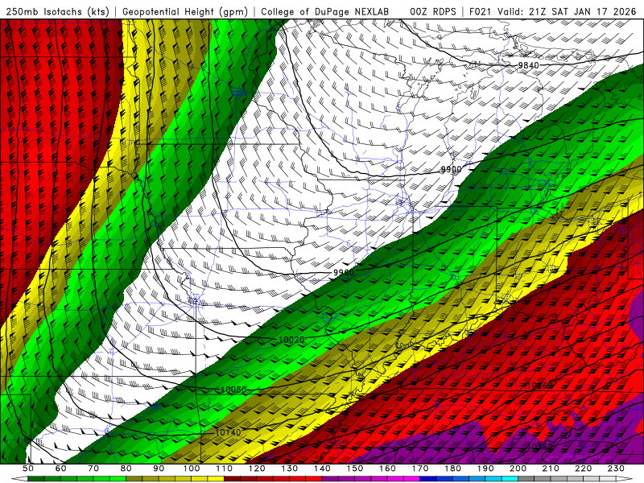The image size is (644, 483).
Task: Click the 190 value on the color scale
Action: 485,469
